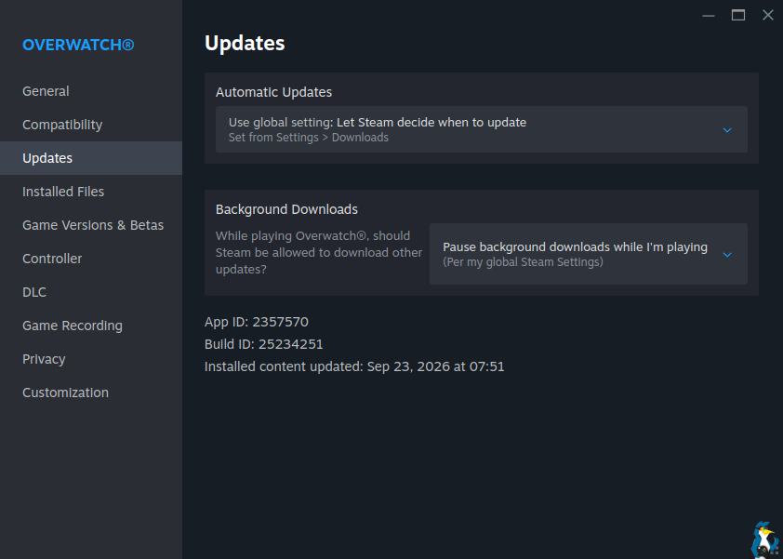783x559 pixels.
Task: Click the Background Downloads chevron arrow
Action: [x=727, y=255]
